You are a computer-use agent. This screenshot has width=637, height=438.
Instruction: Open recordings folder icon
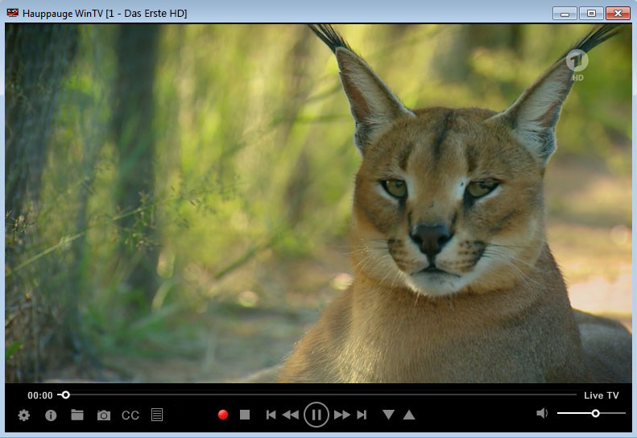point(77,415)
